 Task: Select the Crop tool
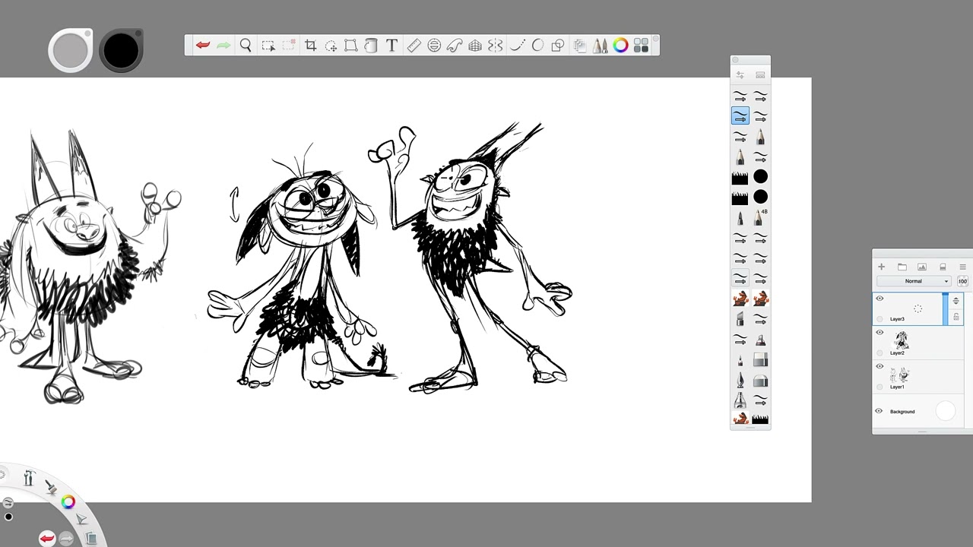pos(310,46)
